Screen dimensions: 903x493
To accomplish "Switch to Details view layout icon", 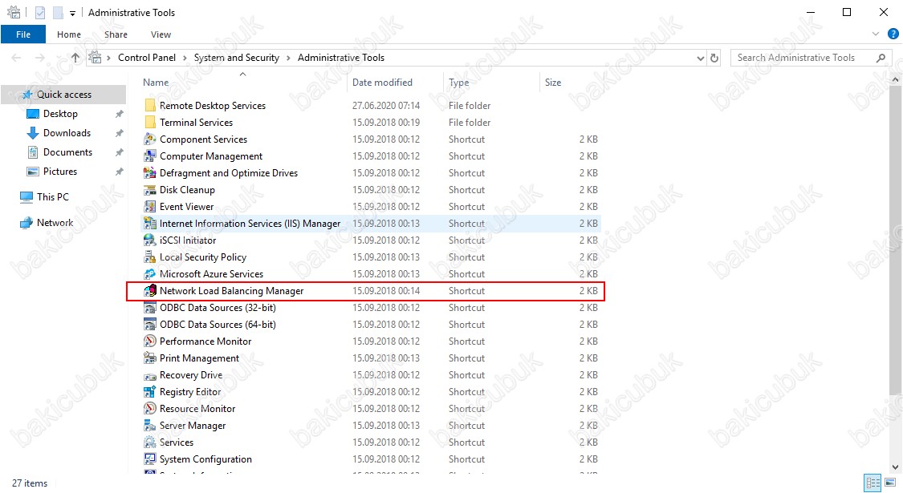I will [x=873, y=483].
